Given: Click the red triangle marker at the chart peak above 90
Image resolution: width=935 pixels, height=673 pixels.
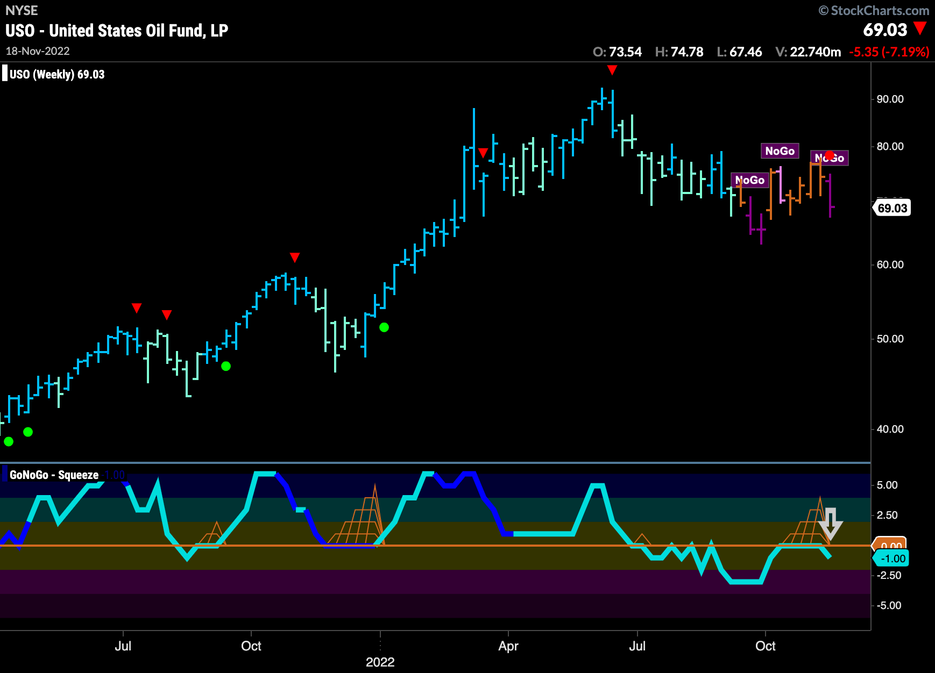Looking at the screenshot, I should pos(612,70).
